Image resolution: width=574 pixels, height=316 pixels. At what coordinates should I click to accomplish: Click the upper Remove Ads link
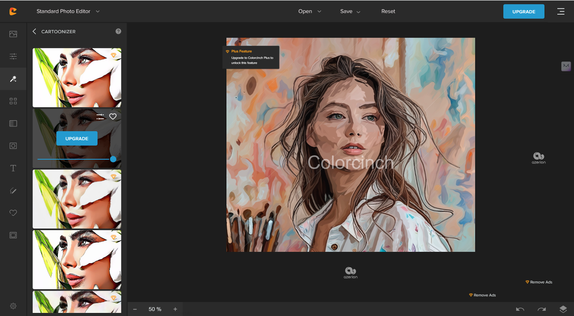539,282
